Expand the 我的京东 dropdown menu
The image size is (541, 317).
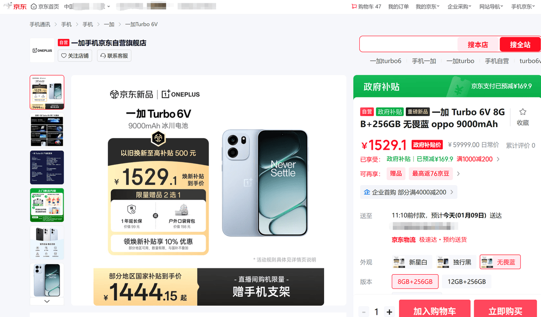point(427,6)
